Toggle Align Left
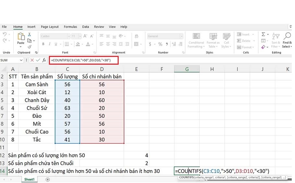 click(x=101, y=44)
